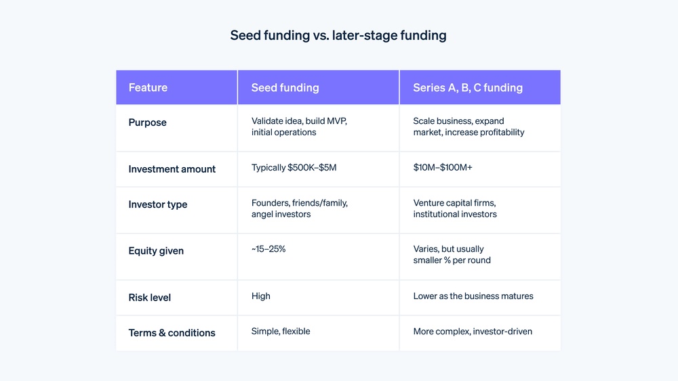678x381 pixels.
Task: Select the 'Feature' column header
Action: click(x=148, y=87)
